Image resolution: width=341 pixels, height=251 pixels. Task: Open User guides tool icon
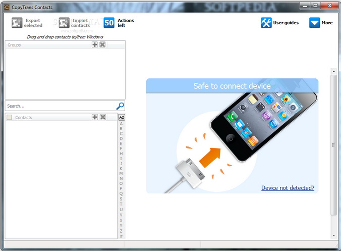pyautogui.click(x=266, y=23)
